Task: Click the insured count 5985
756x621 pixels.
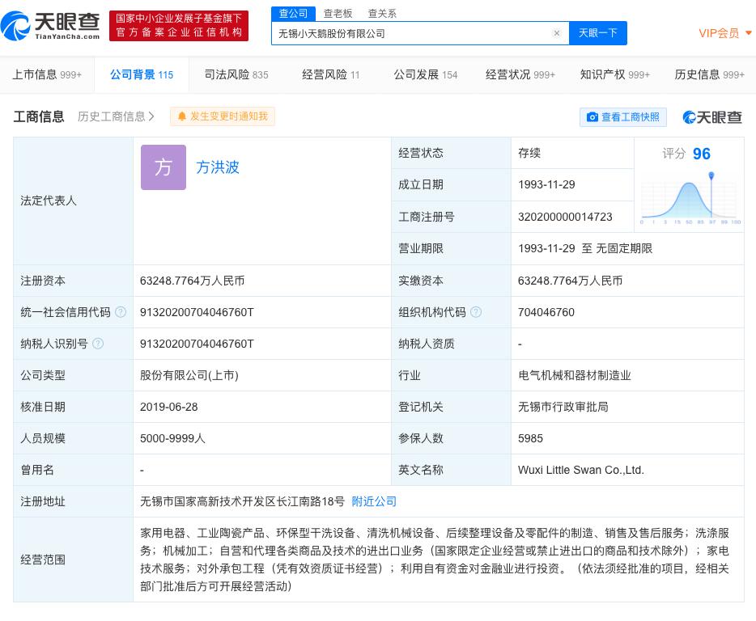Action: click(530, 438)
